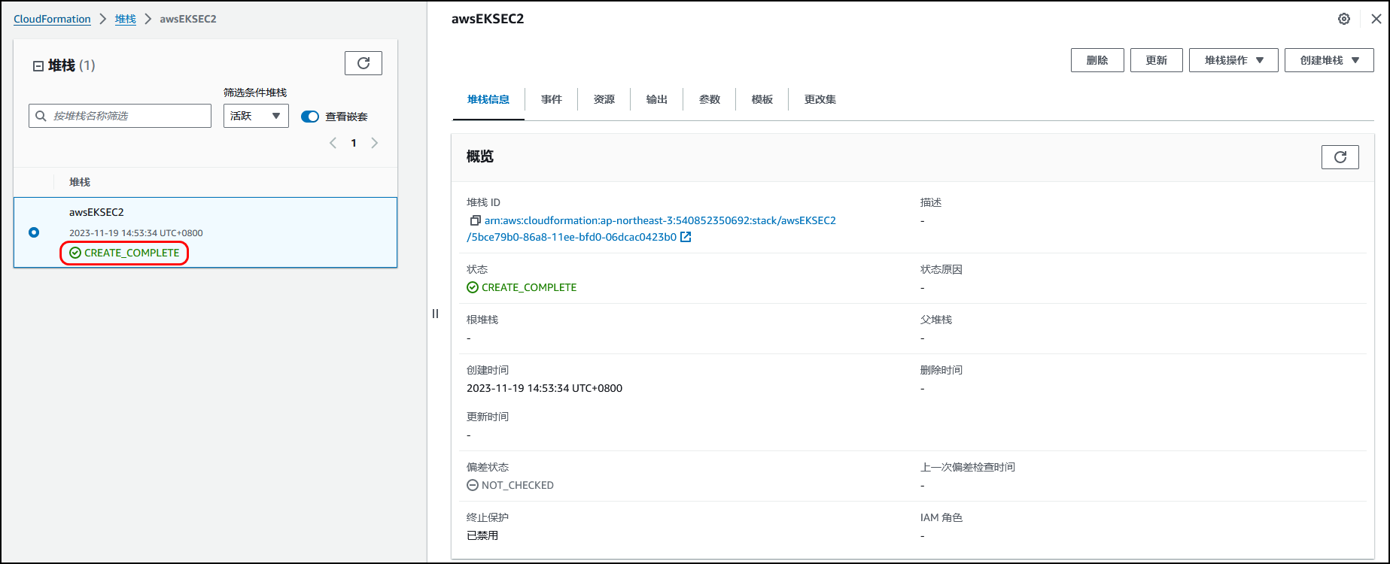The width and height of the screenshot is (1390, 564).
Task: Go to previous page of stacks
Action: pos(333,143)
